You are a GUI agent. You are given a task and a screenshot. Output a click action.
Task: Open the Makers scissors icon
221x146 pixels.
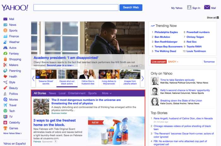coord(5,65)
